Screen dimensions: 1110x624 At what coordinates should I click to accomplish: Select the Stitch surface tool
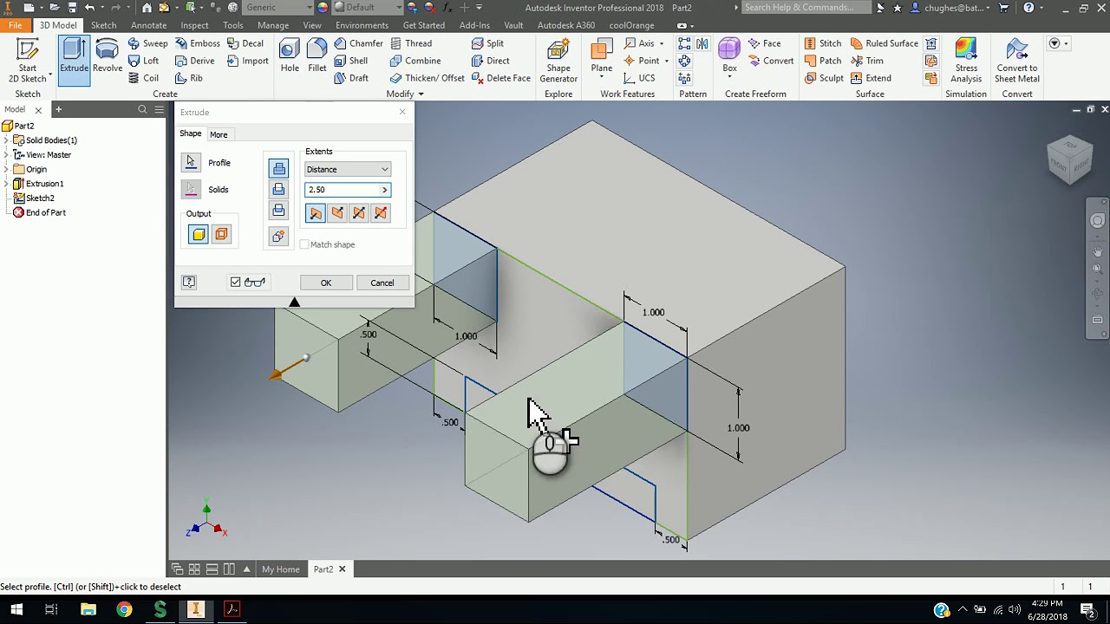822,43
